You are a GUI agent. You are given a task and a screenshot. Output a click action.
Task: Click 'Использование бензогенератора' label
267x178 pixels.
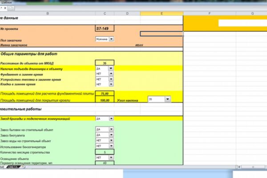tap(23, 147)
